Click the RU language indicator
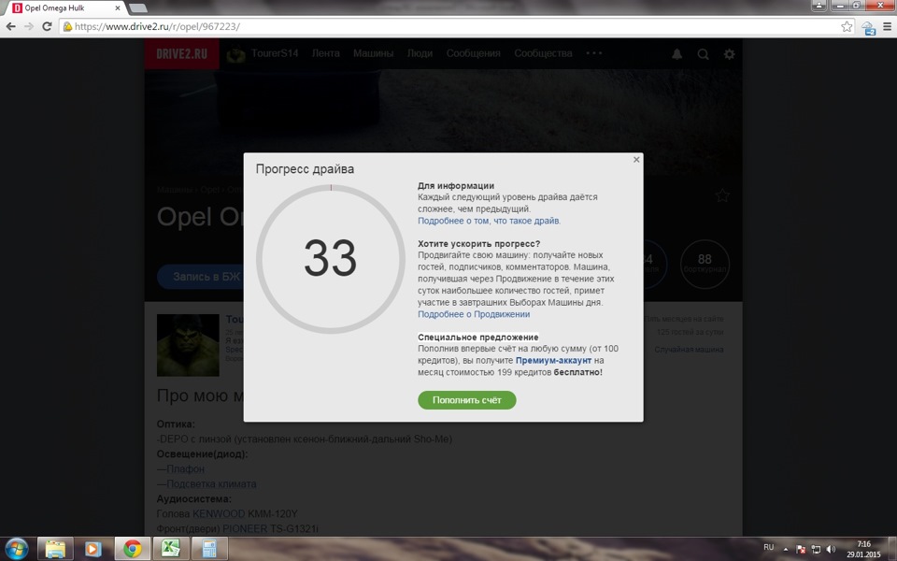 click(x=768, y=547)
